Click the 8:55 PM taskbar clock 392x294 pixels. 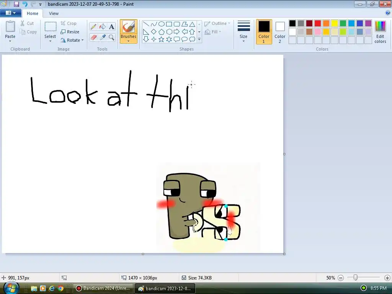point(379,288)
